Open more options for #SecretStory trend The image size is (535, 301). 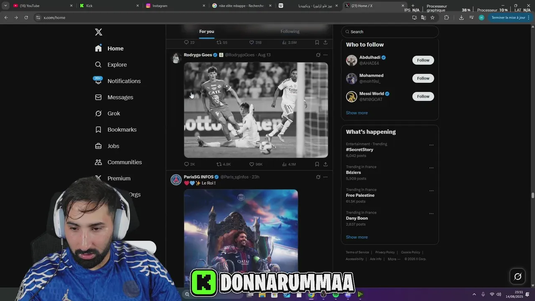pyautogui.click(x=431, y=145)
